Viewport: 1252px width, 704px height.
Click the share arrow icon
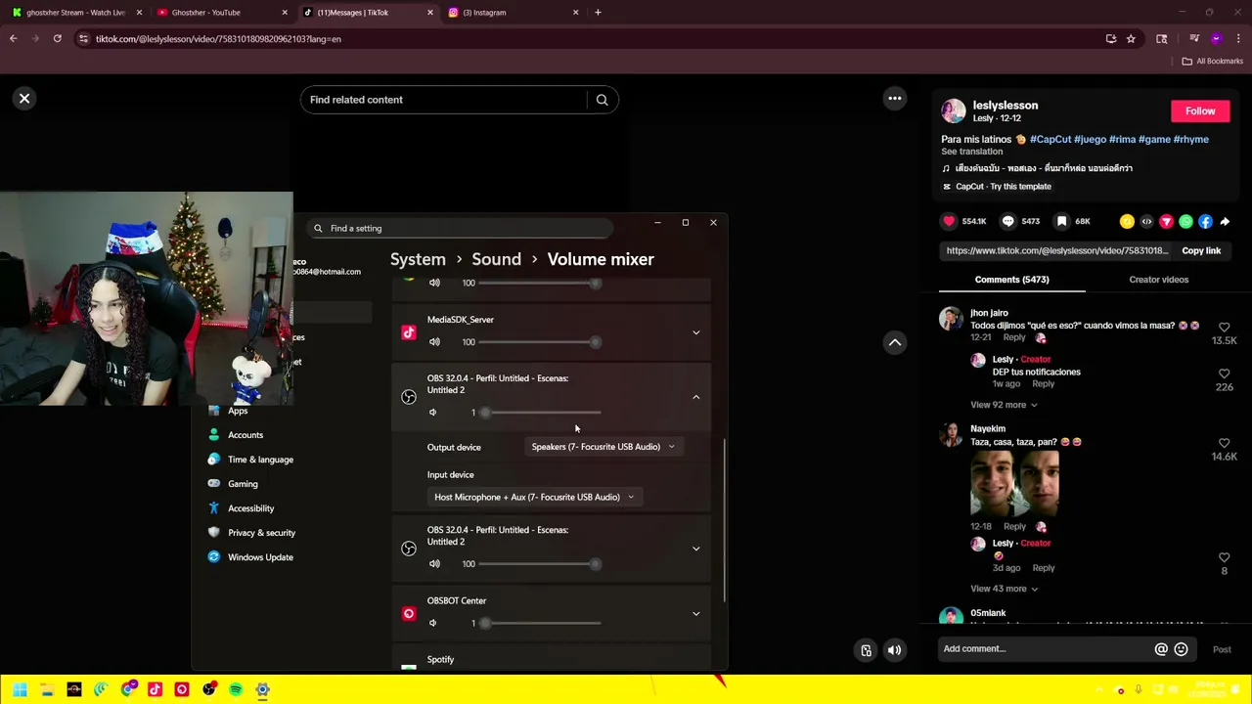1225,222
